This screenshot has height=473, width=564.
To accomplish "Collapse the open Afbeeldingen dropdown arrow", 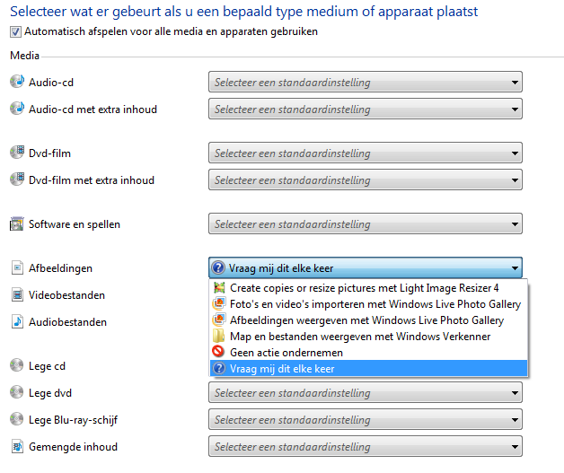I will click(x=515, y=268).
